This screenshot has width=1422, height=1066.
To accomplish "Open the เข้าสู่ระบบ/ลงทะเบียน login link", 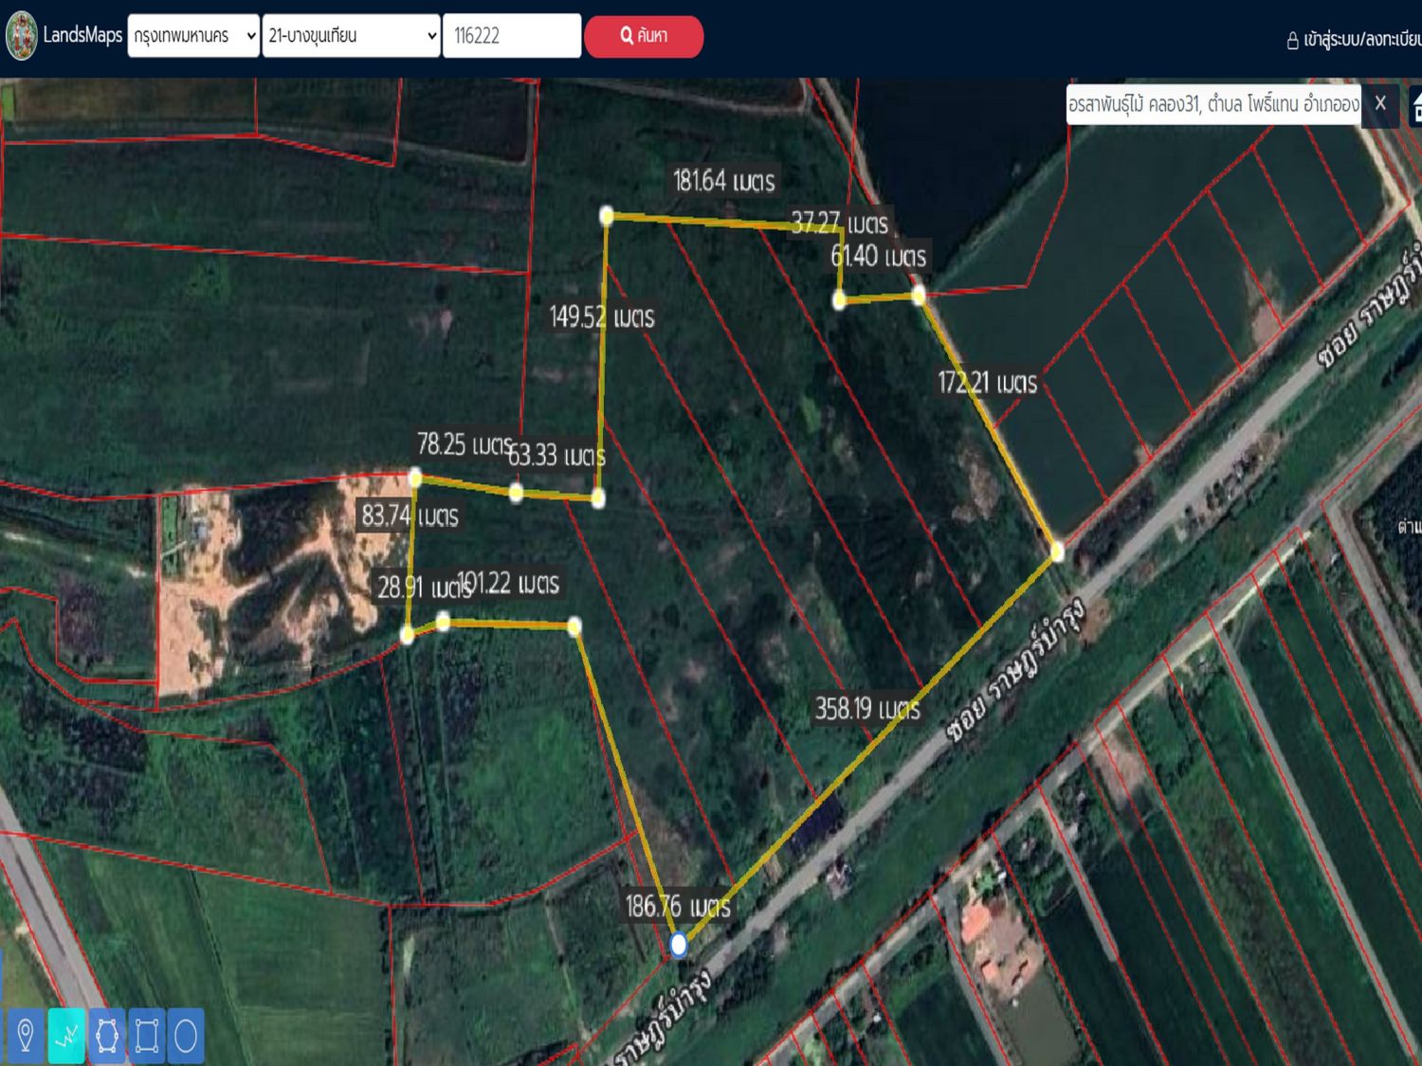I will (x=1362, y=40).
